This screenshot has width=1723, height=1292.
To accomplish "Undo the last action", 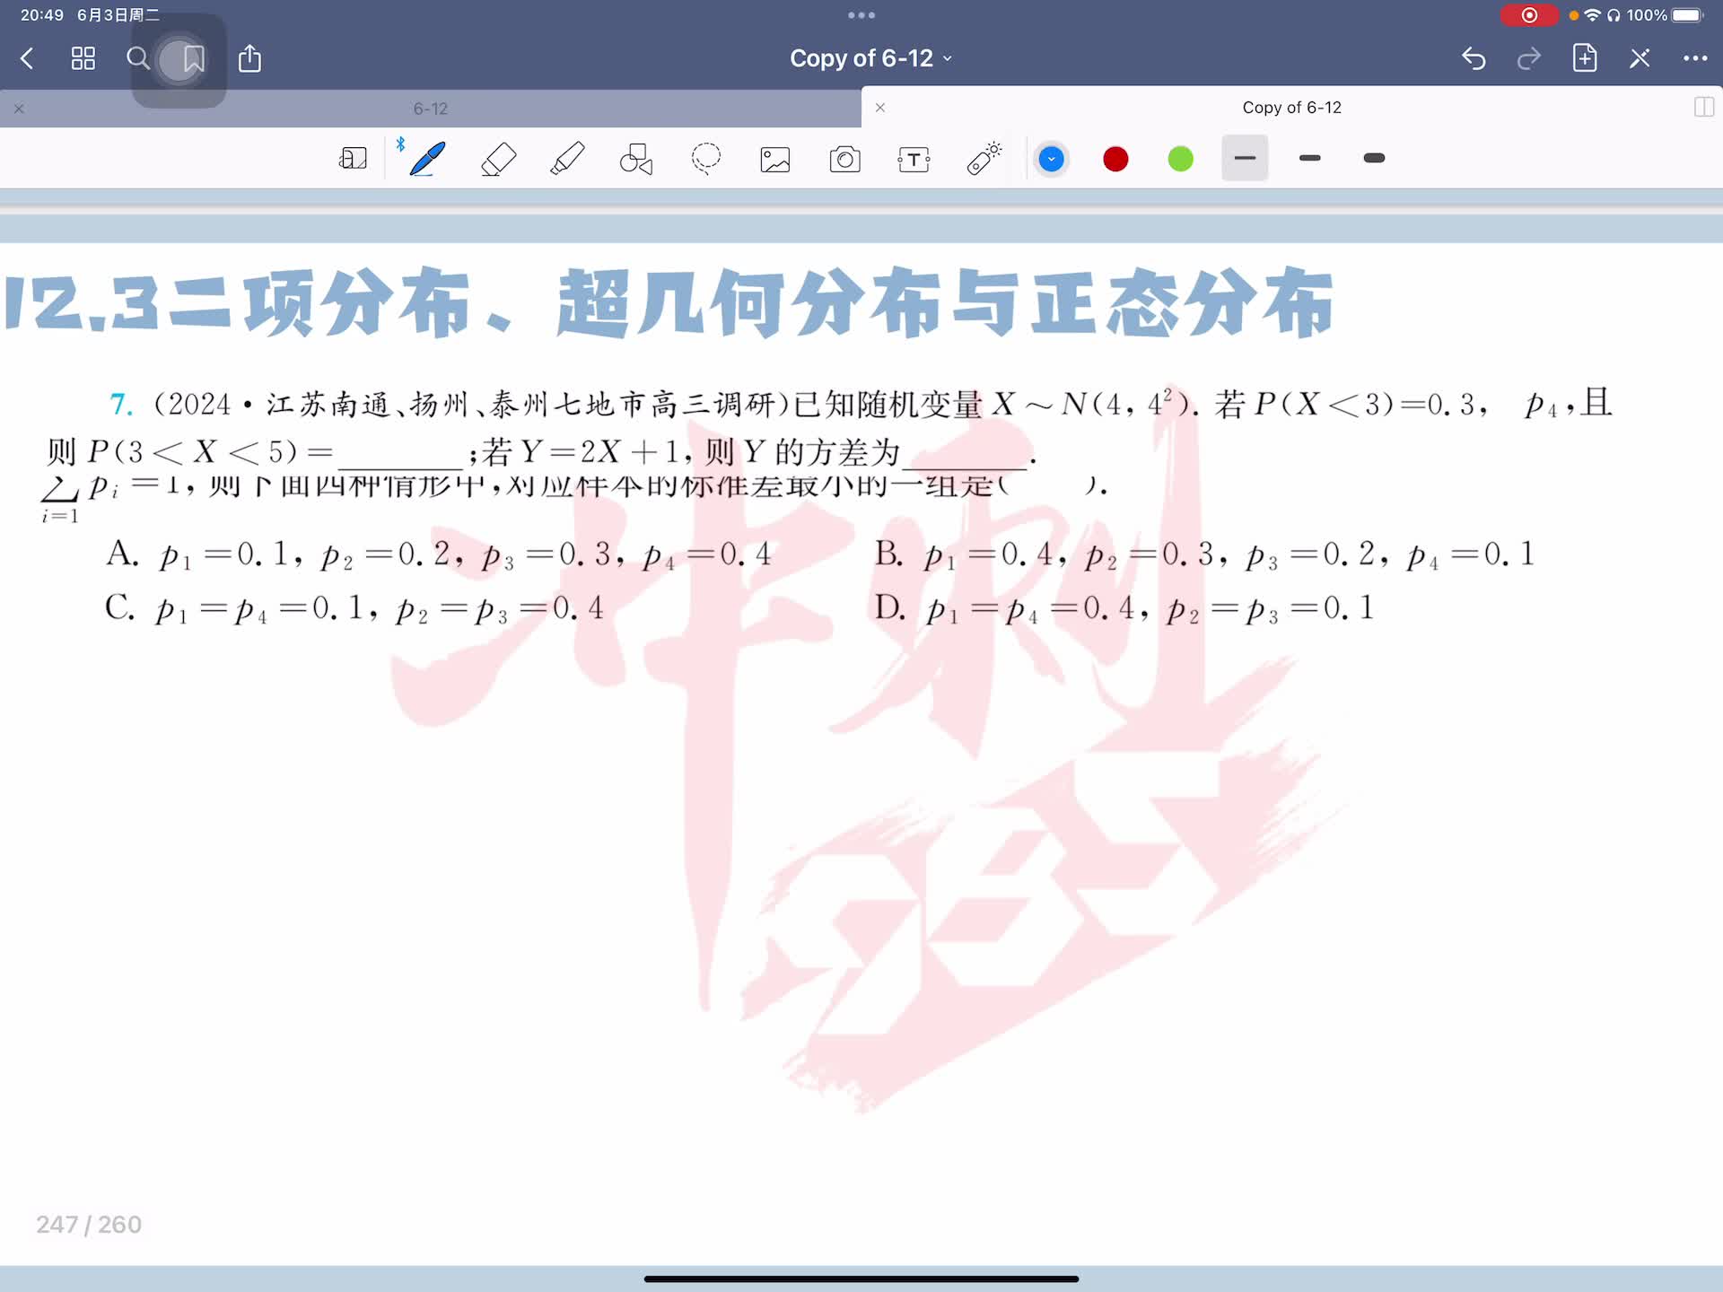I will click(1474, 59).
